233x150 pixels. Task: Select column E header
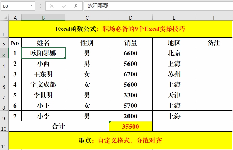click(174, 18)
